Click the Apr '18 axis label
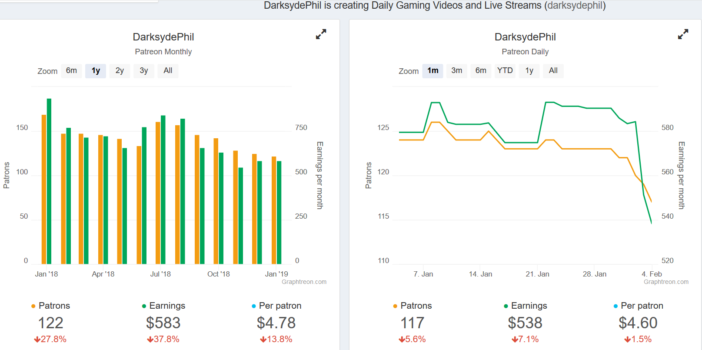Screen dimensions: 702x350 [103, 274]
